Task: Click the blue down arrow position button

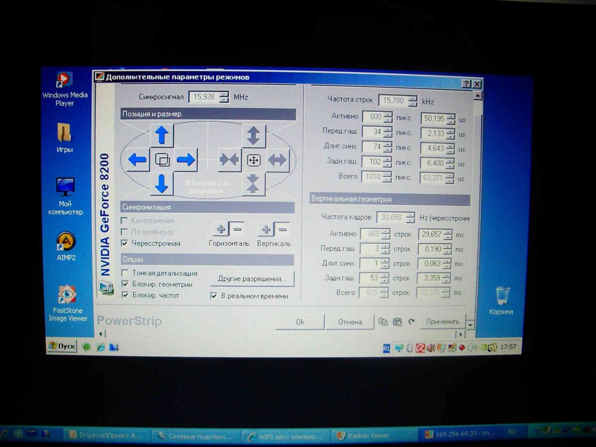Action: [x=161, y=184]
